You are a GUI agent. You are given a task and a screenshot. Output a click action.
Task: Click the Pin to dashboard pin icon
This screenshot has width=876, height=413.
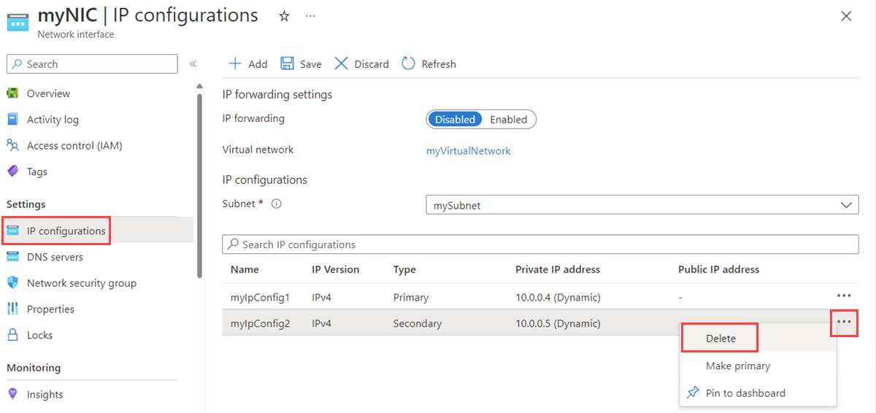[x=693, y=393]
